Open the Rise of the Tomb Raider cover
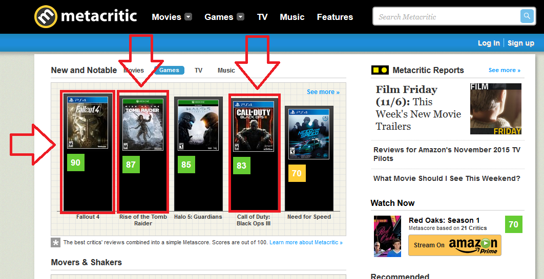Image resolution: width=544 pixels, height=279 pixels. coord(143,125)
